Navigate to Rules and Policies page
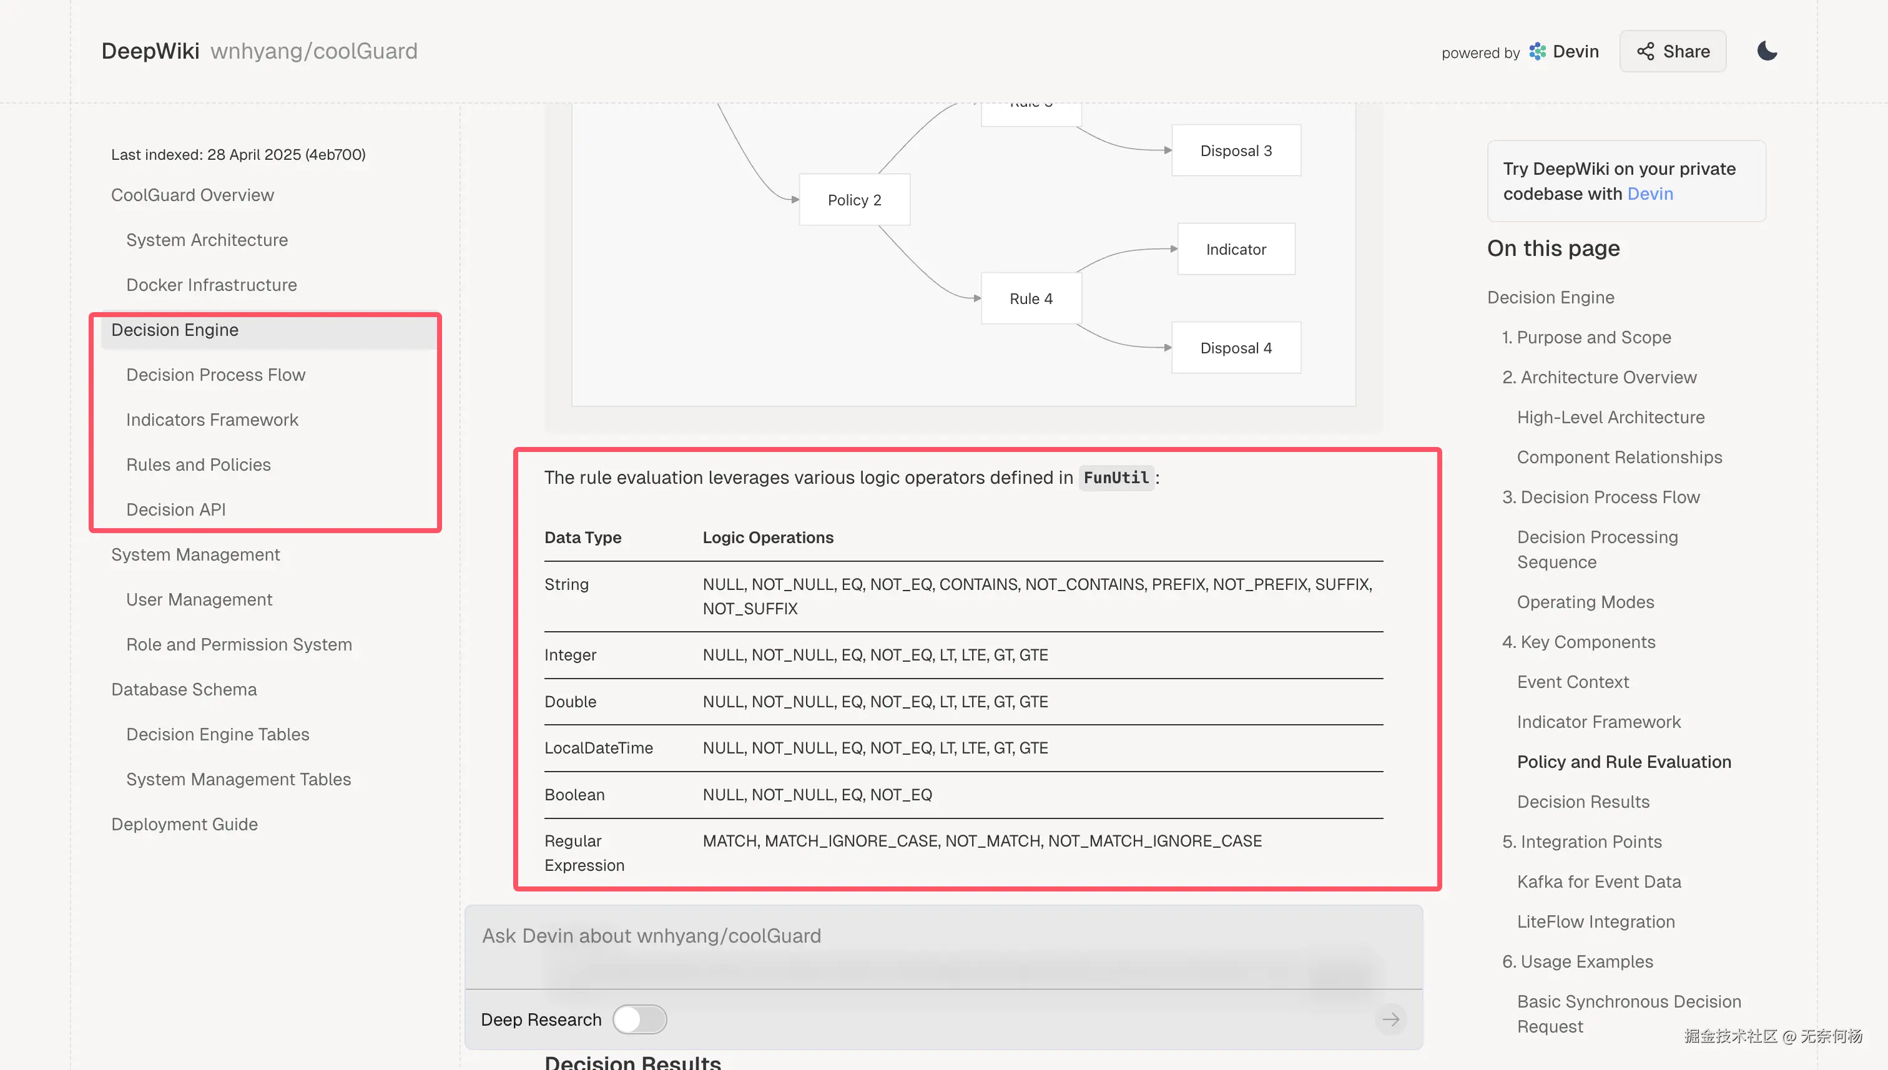The width and height of the screenshot is (1888, 1070). coord(199,464)
